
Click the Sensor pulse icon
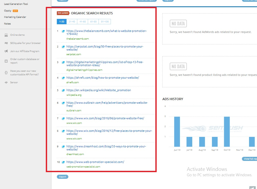pos(6,82)
